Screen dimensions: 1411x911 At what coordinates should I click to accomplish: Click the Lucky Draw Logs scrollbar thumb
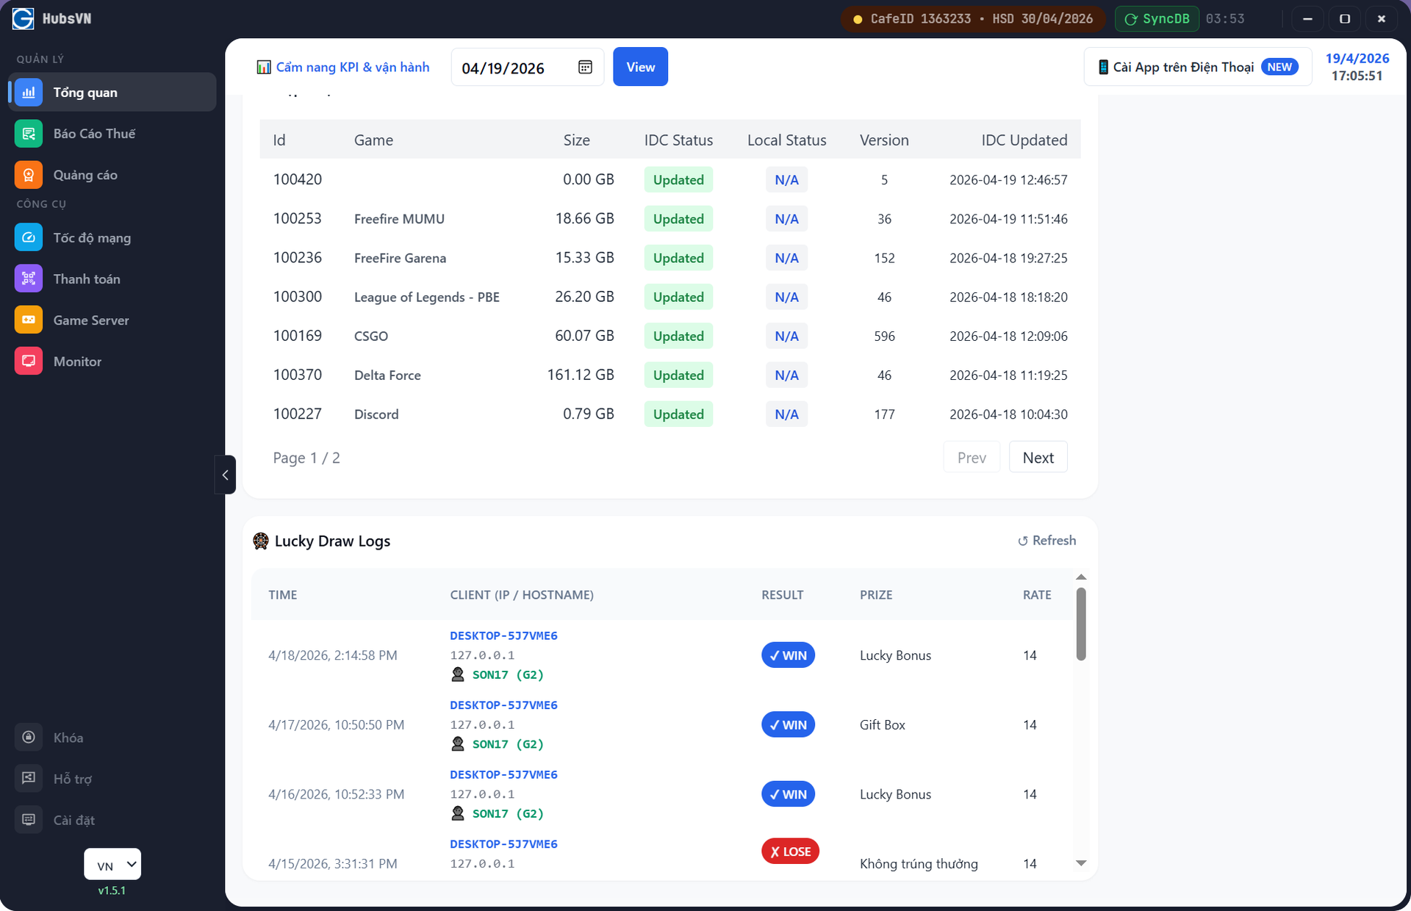click(1080, 623)
